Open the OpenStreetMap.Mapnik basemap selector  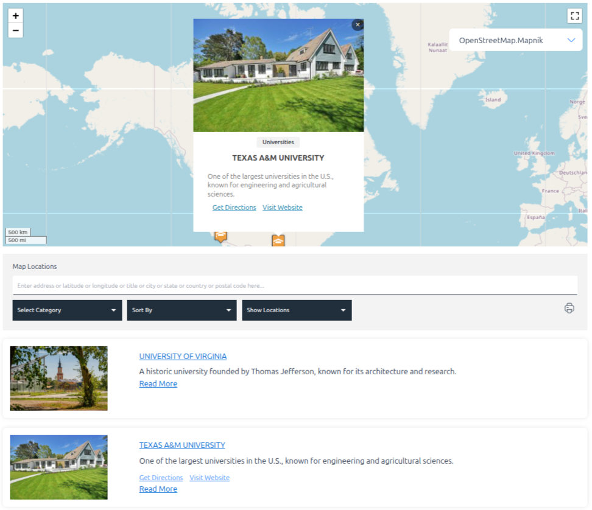[515, 39]
